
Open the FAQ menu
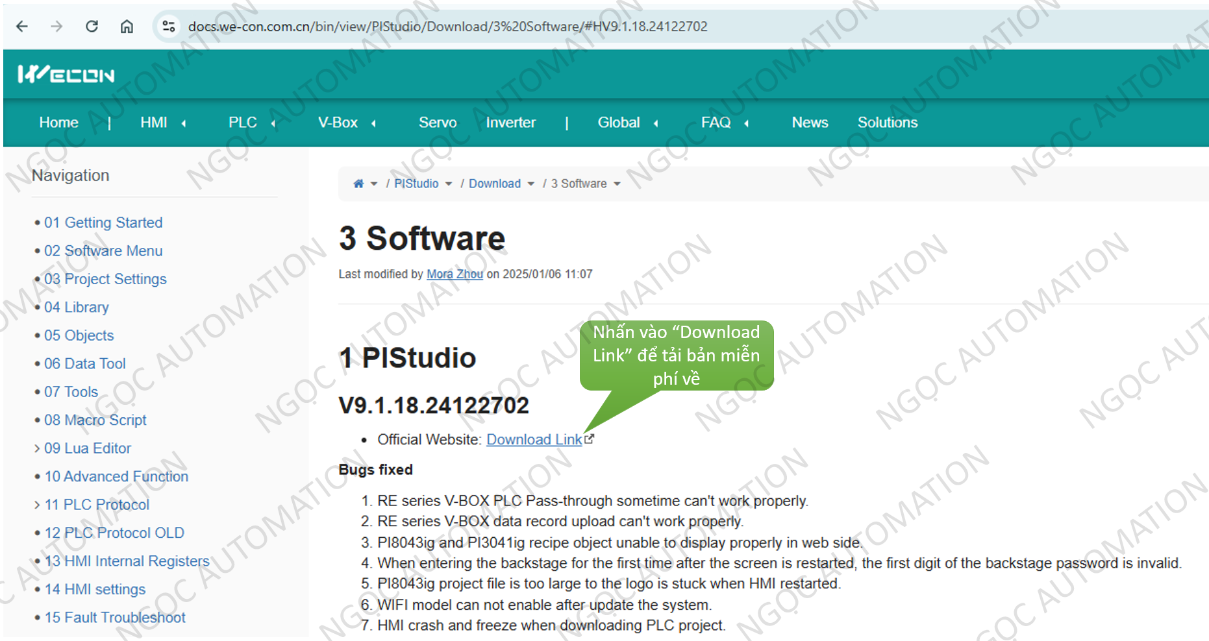pyautogui.click(x=716, y=123)
